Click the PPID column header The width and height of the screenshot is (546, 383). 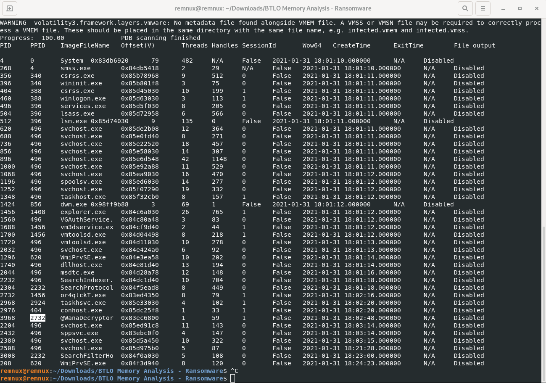click(x=38, y=45)
